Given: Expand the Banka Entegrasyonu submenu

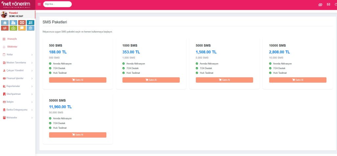Looking at the screenshot, I should pos(17,110).
